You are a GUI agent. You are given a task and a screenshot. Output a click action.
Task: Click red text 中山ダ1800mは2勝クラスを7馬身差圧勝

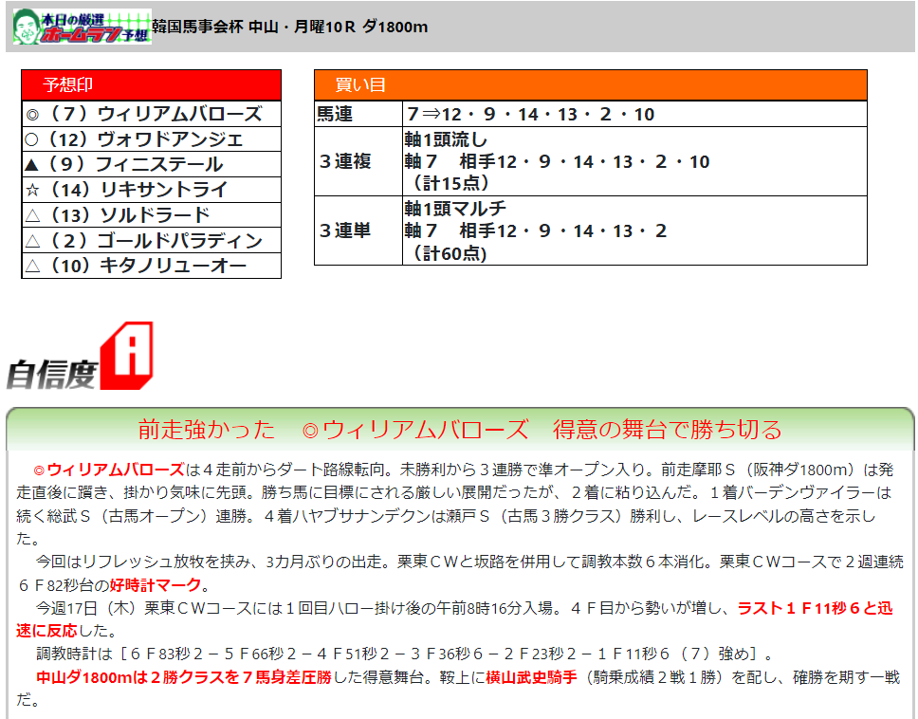tap(184, 677)
